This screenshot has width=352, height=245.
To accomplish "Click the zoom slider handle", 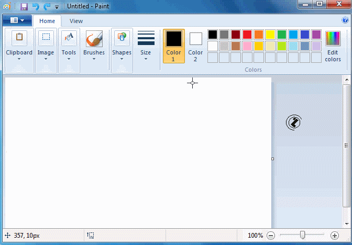I will pyautogui.click(x=302, y=235).
